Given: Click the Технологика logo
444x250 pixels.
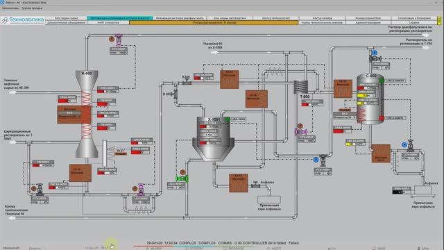Looking at the screenshot, I should coord(23,20).
